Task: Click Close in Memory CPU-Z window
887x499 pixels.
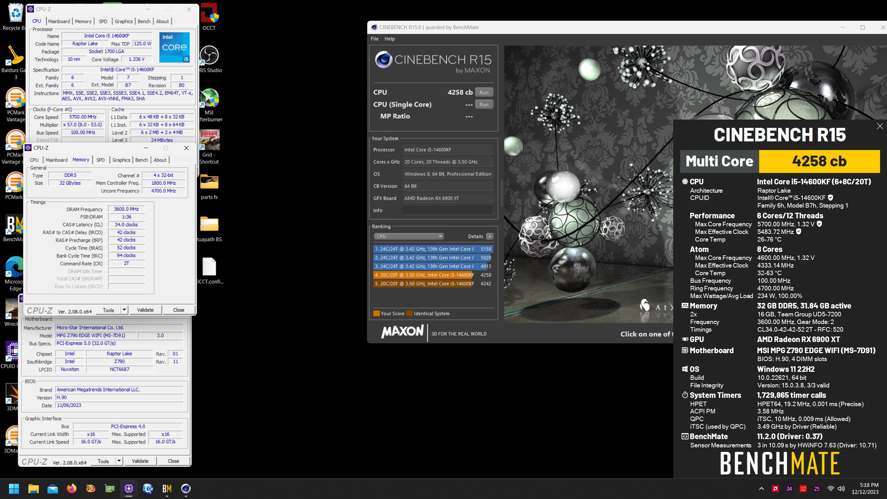Action: 179,310
